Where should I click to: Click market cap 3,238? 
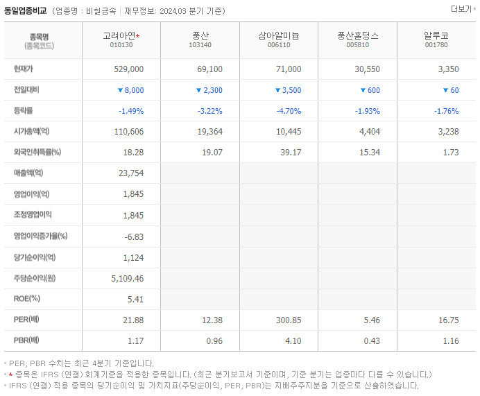point(449,132)
